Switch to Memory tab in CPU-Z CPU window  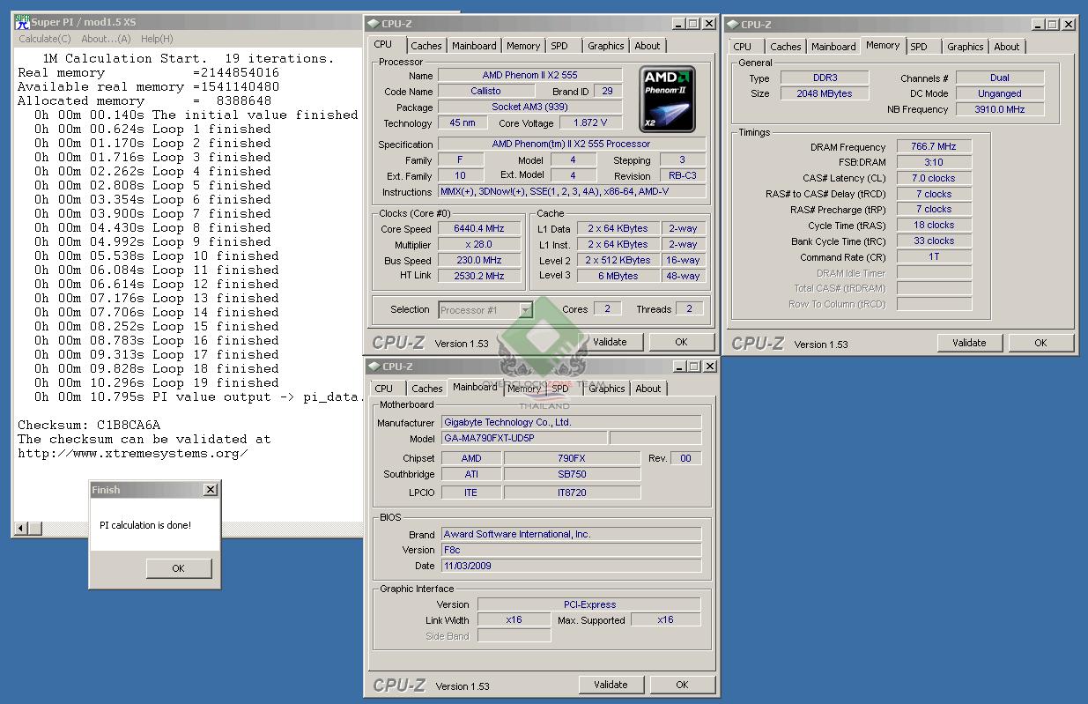[x=523, y=46]
